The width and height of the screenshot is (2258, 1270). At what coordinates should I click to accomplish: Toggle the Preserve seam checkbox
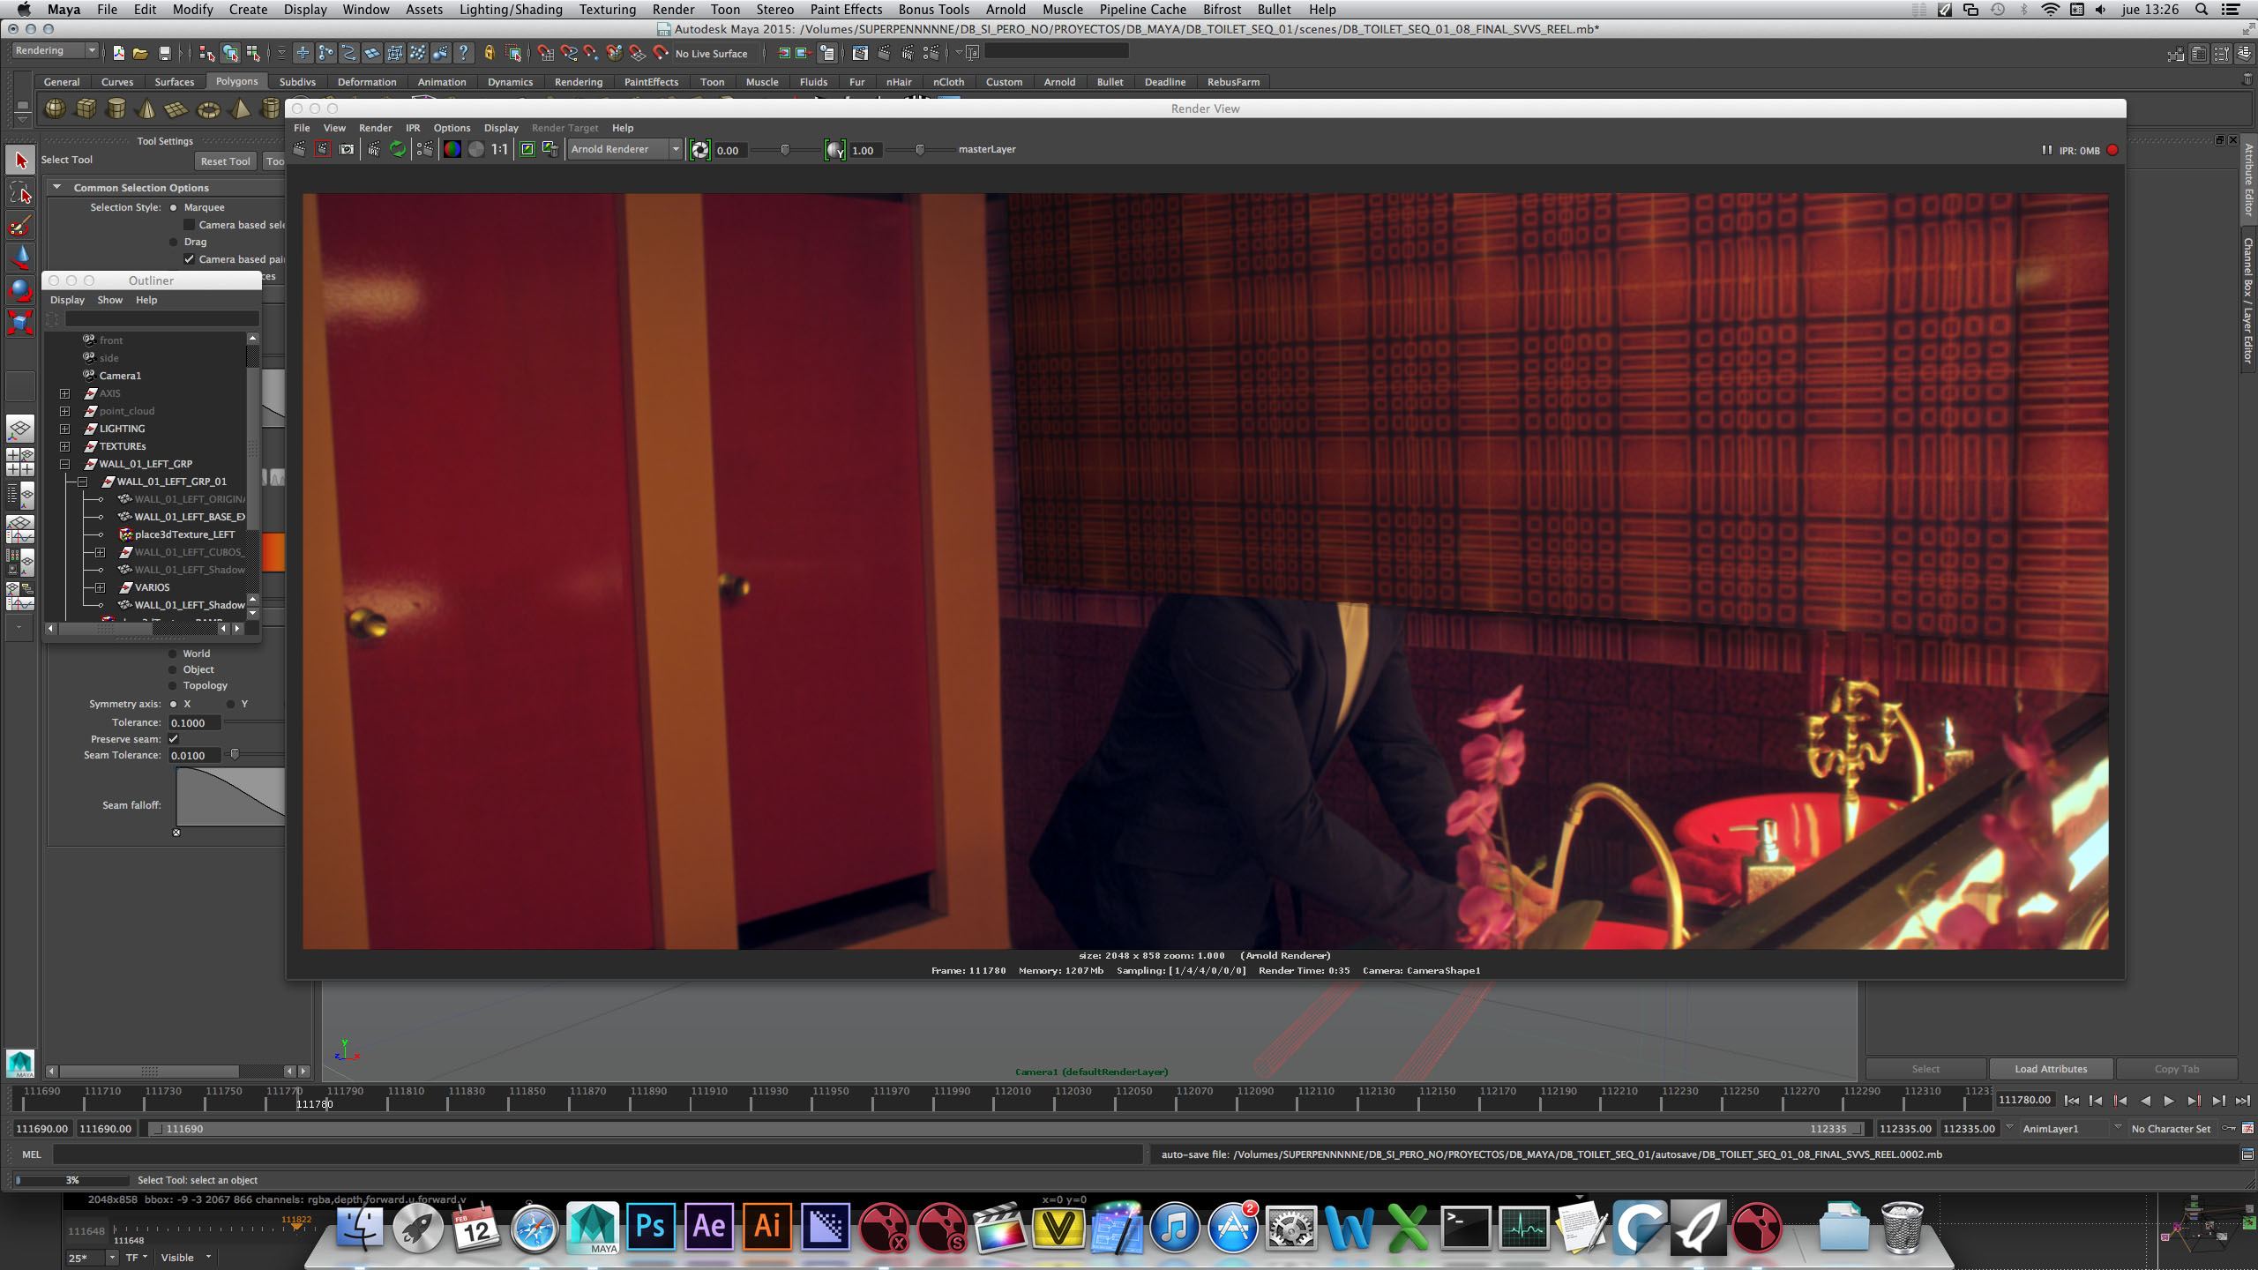coord(174,739)
